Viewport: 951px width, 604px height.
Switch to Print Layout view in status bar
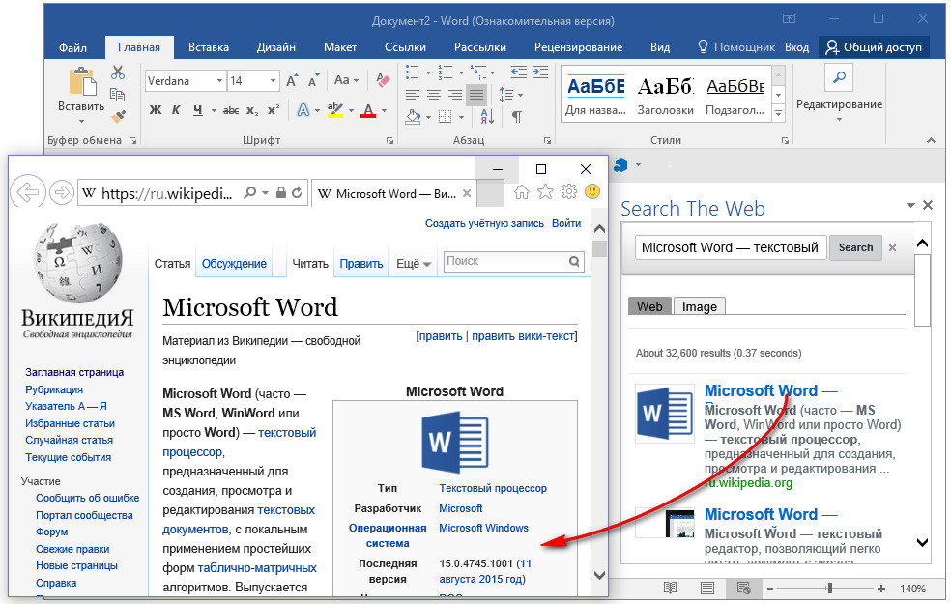pyautogui.click(x=707, y=589)
